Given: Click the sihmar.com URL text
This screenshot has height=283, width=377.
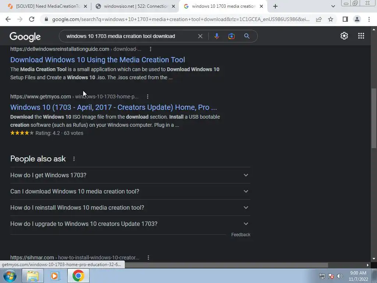Looking at the screenshot, I should [32, 258].
